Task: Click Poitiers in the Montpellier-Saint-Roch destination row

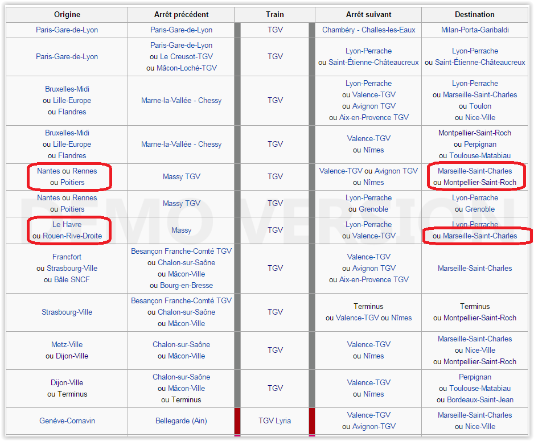Action: click(x=72, y=183)
